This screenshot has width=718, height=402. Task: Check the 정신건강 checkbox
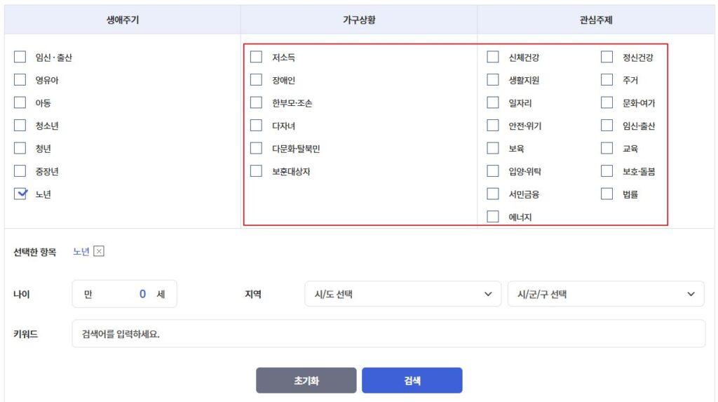607,58
